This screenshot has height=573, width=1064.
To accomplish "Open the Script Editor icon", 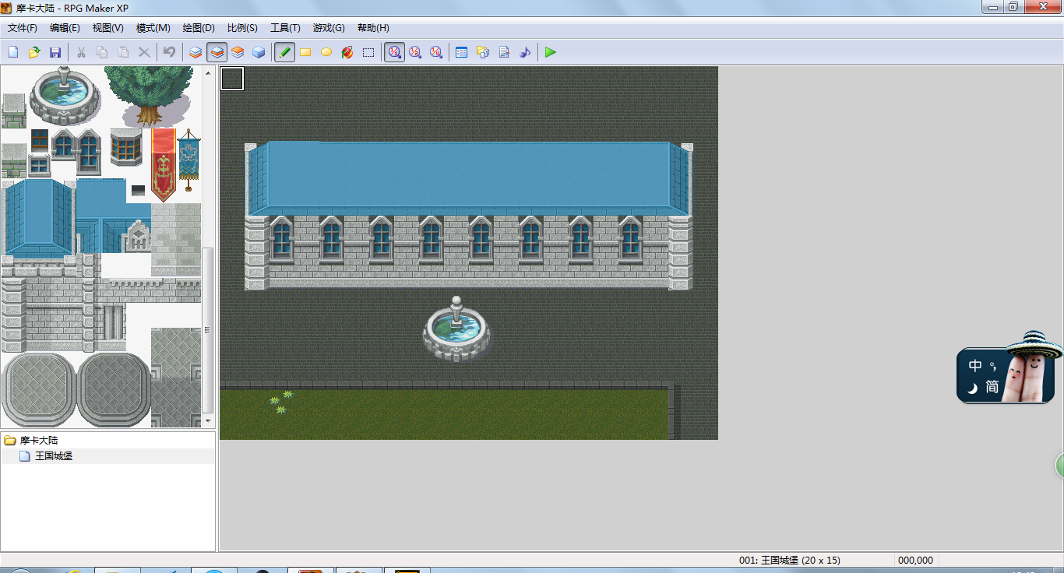I will pos(503,52).
